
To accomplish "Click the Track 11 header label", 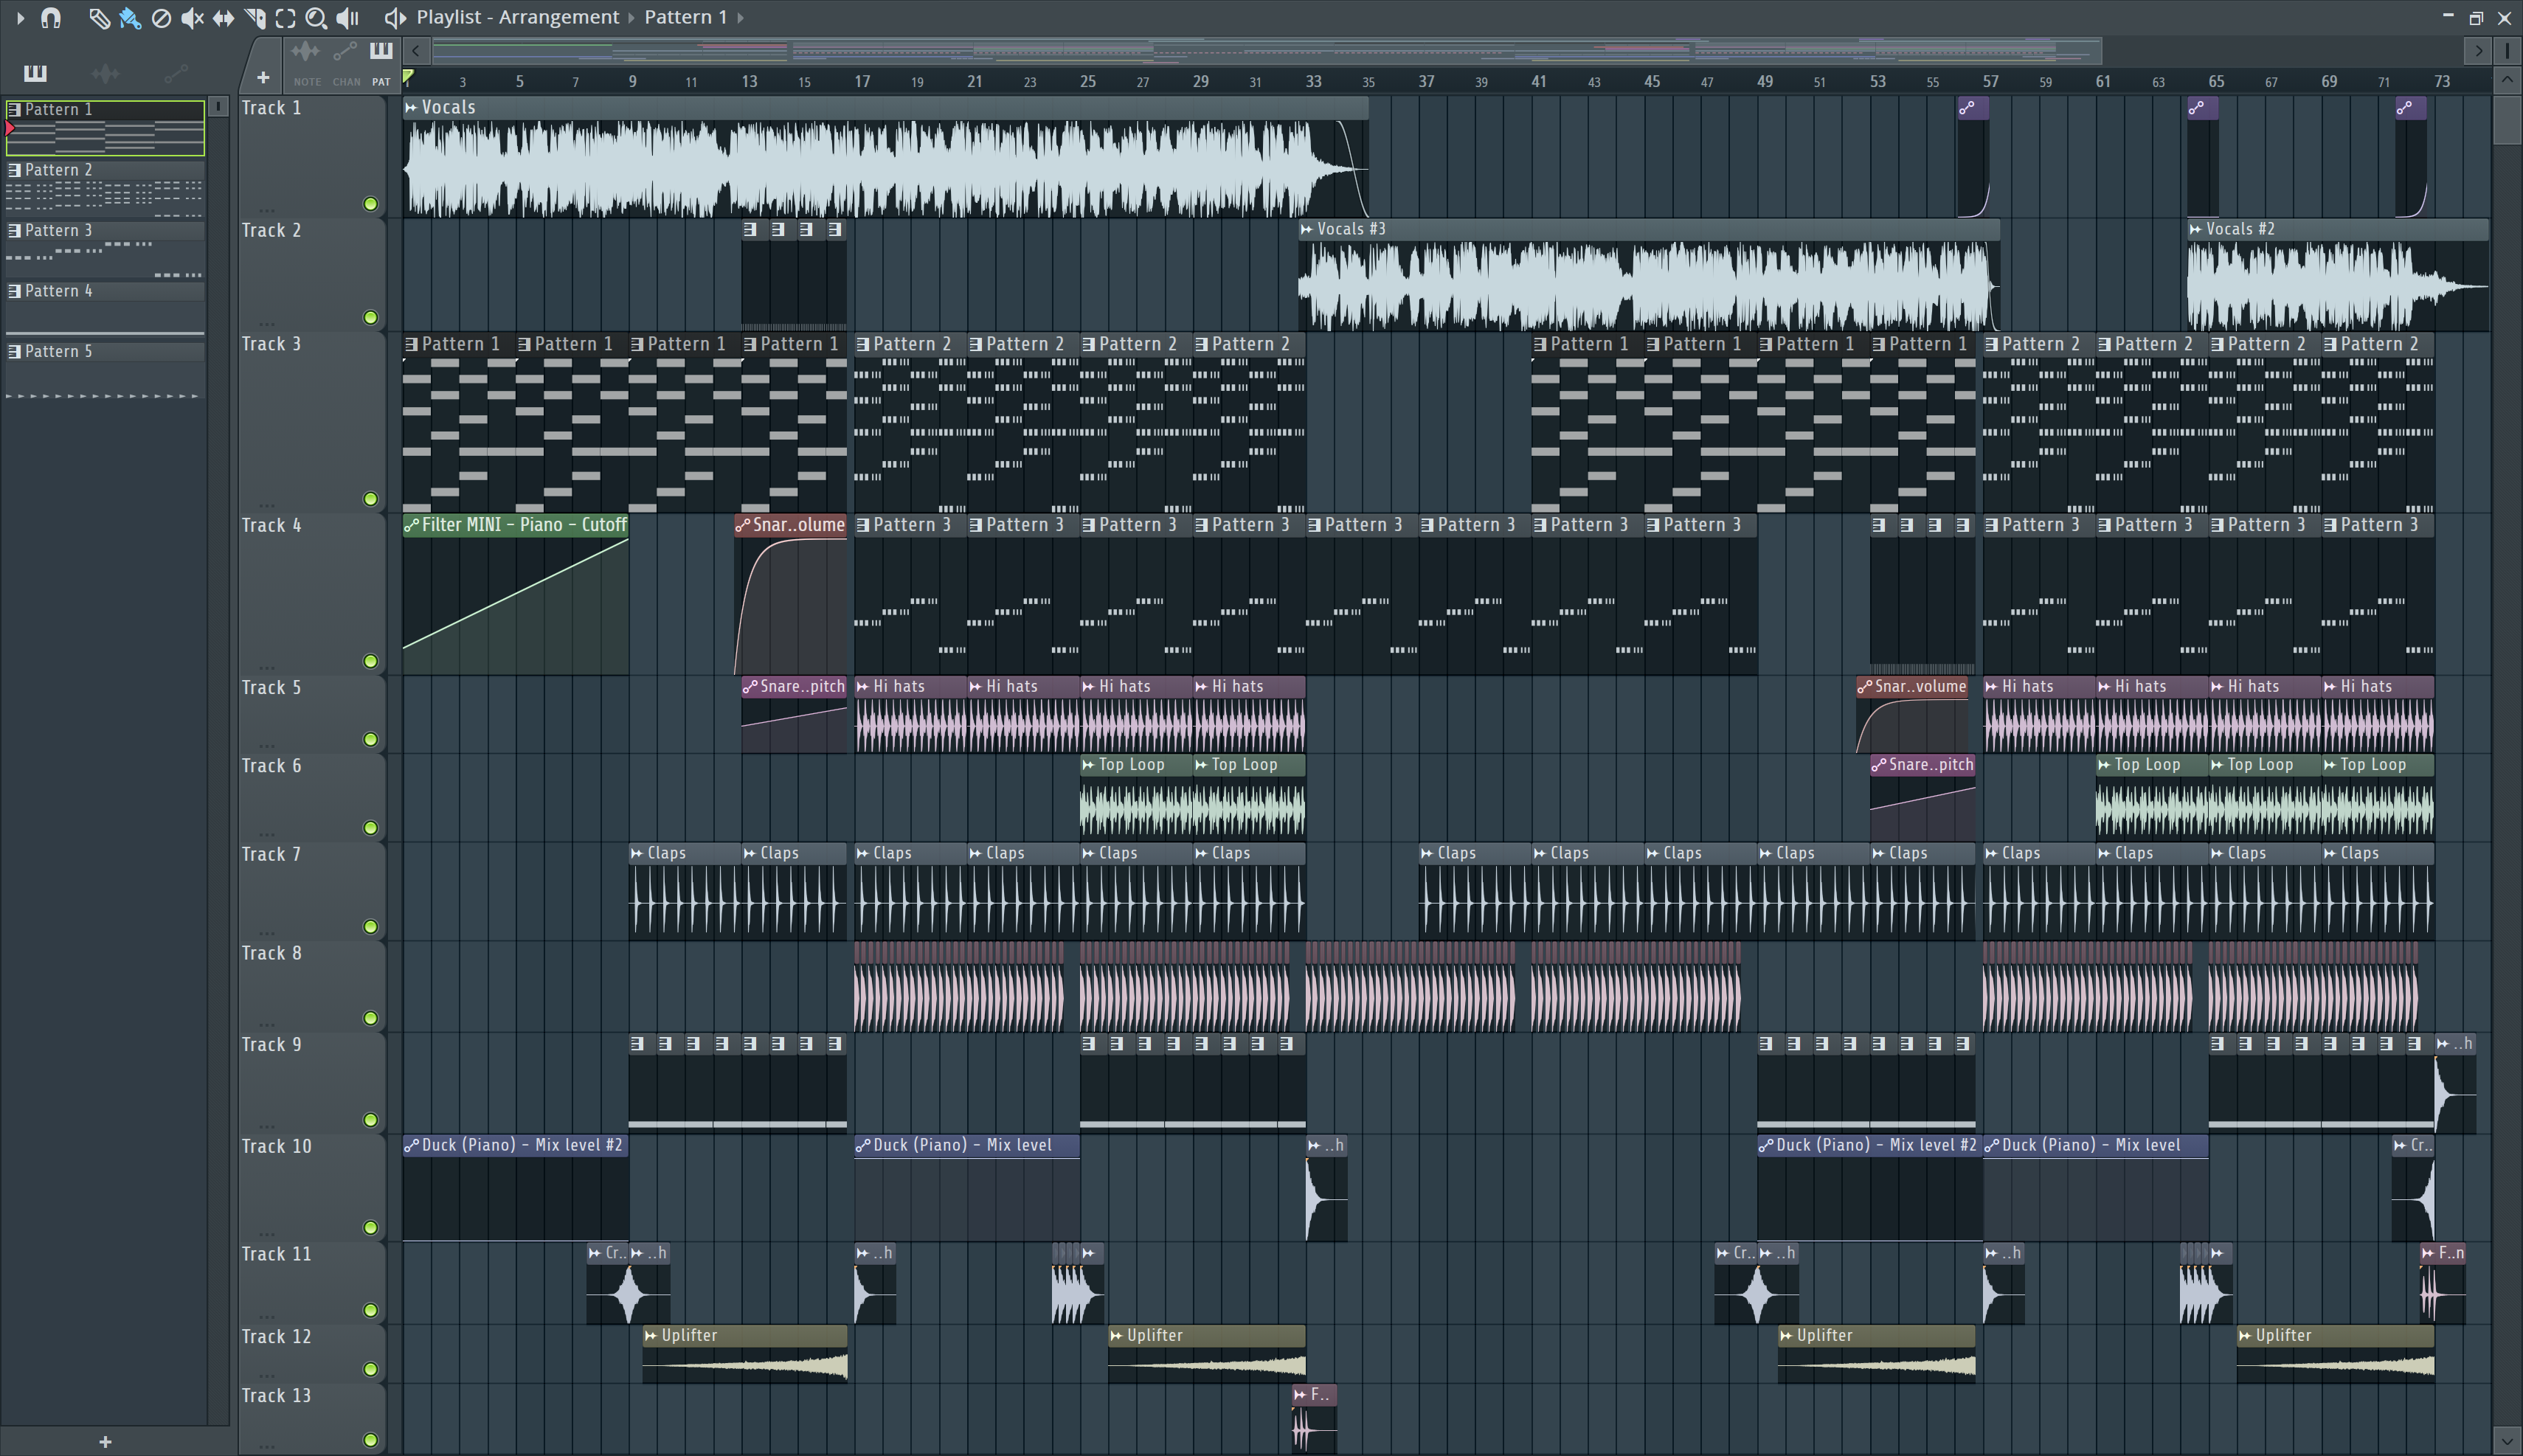I will click(x=276, y=1254).
